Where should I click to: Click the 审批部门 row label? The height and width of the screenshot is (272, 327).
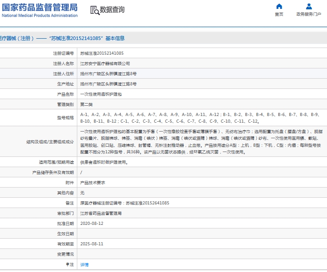[x=65, y=213]
